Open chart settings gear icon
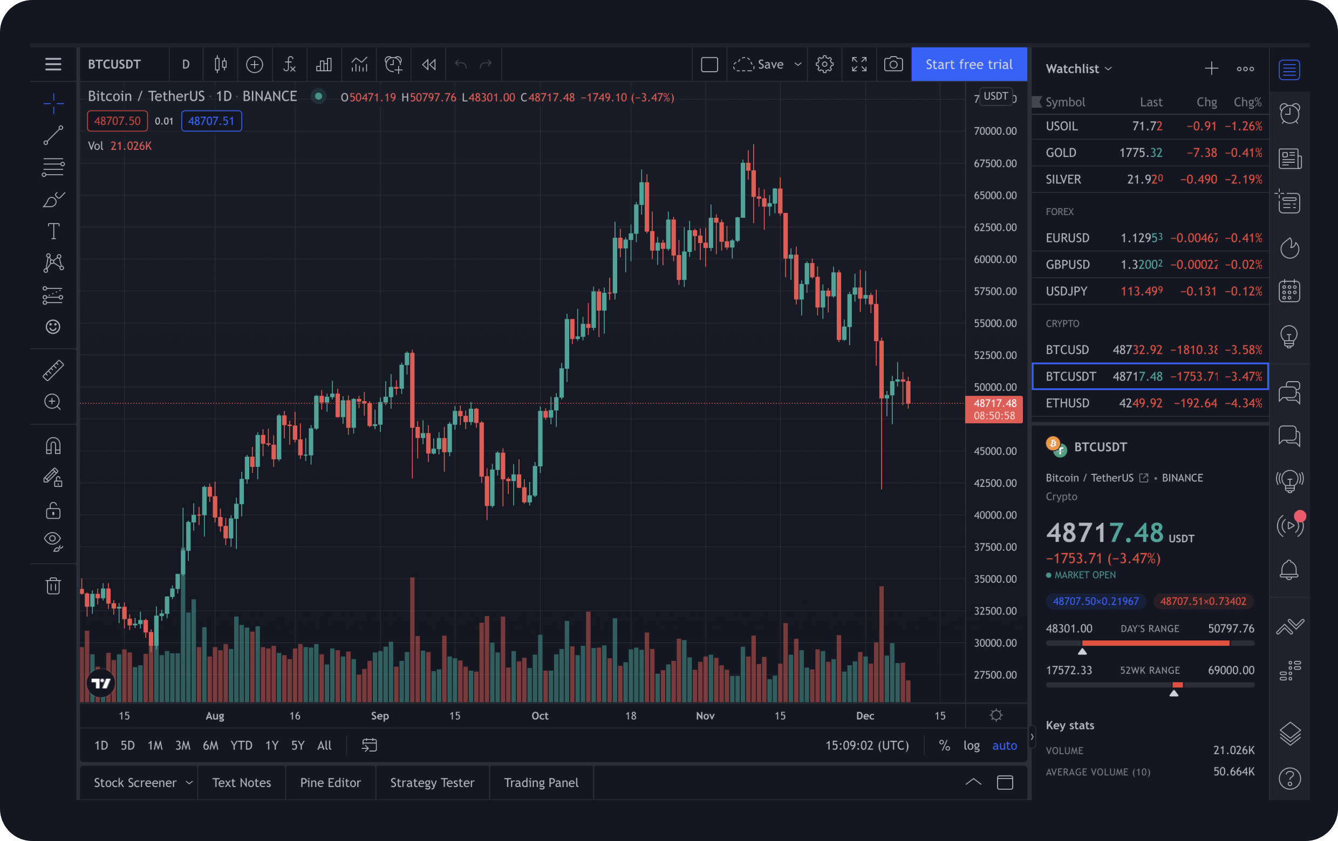The height and width of the screenshot is (841, 1338). tap(824, 64)
